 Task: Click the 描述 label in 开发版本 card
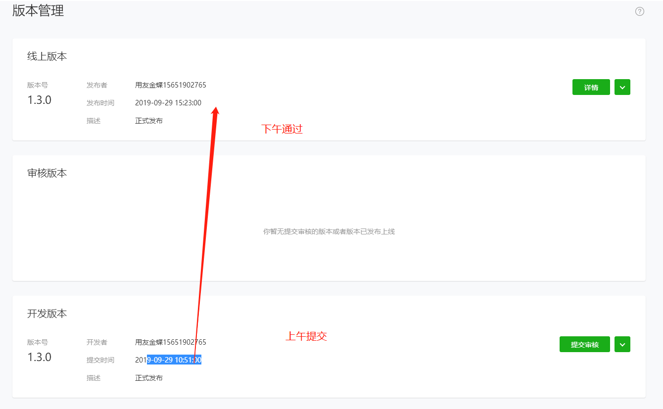(94, 378)
